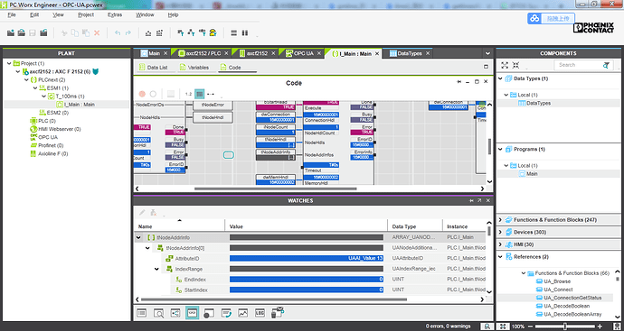Click the pause-style two bars toolbar icon
This screenshot has width=624, height=331.
click(x=245, y=33)
